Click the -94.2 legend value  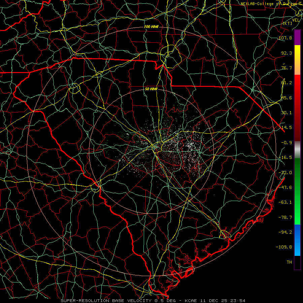point(285,232)
